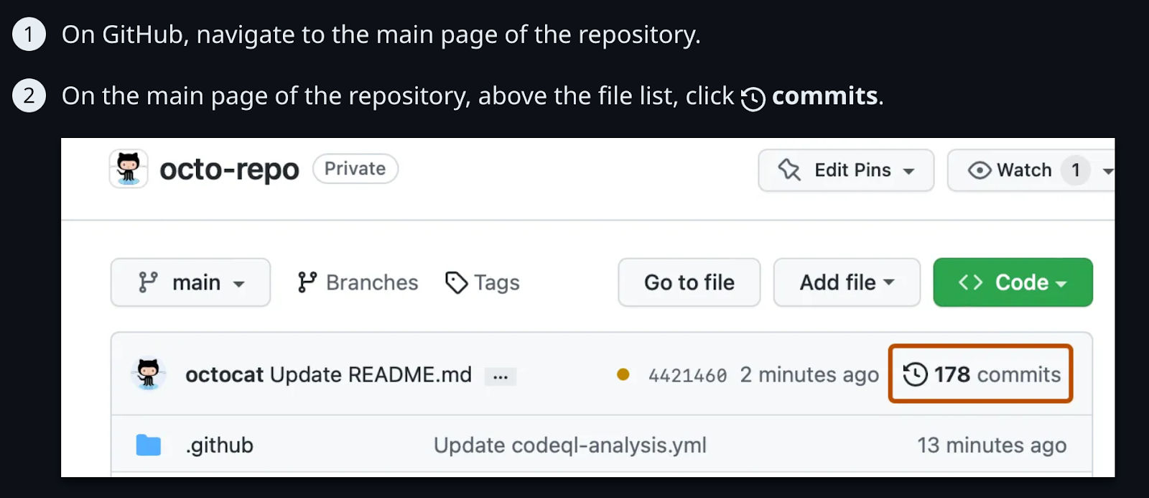Open the Tags link

point(483,282)
